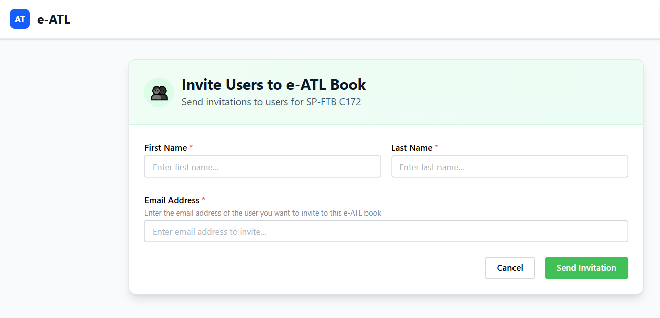Focus the 'Enter email address to invite...' field
Image resolution: width=660 pixels, height=318 pixels.
(386, 231)
